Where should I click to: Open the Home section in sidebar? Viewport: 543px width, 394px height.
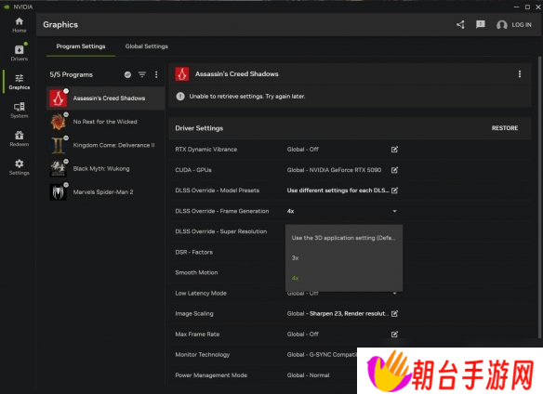[x=19, y=25]
